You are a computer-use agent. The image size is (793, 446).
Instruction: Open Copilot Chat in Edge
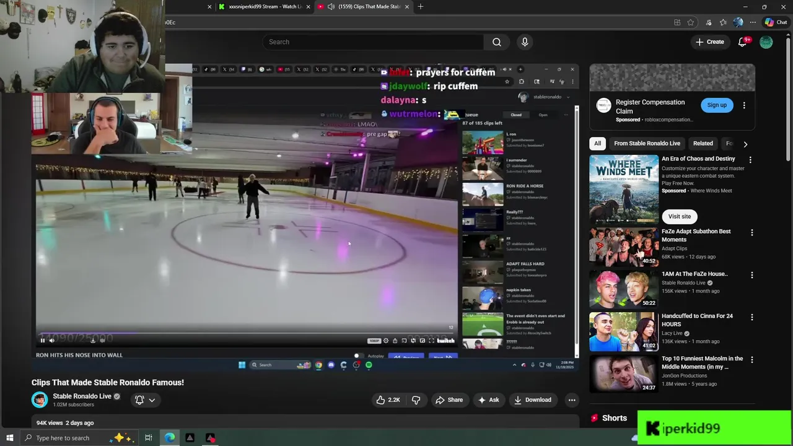[x=776, y=22]
